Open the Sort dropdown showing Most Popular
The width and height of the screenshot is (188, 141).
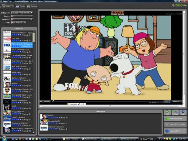18,22
